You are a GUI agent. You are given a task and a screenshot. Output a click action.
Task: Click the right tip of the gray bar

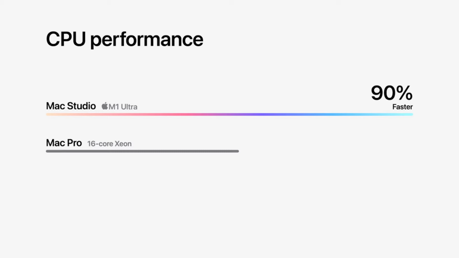[x=237, y=151]
